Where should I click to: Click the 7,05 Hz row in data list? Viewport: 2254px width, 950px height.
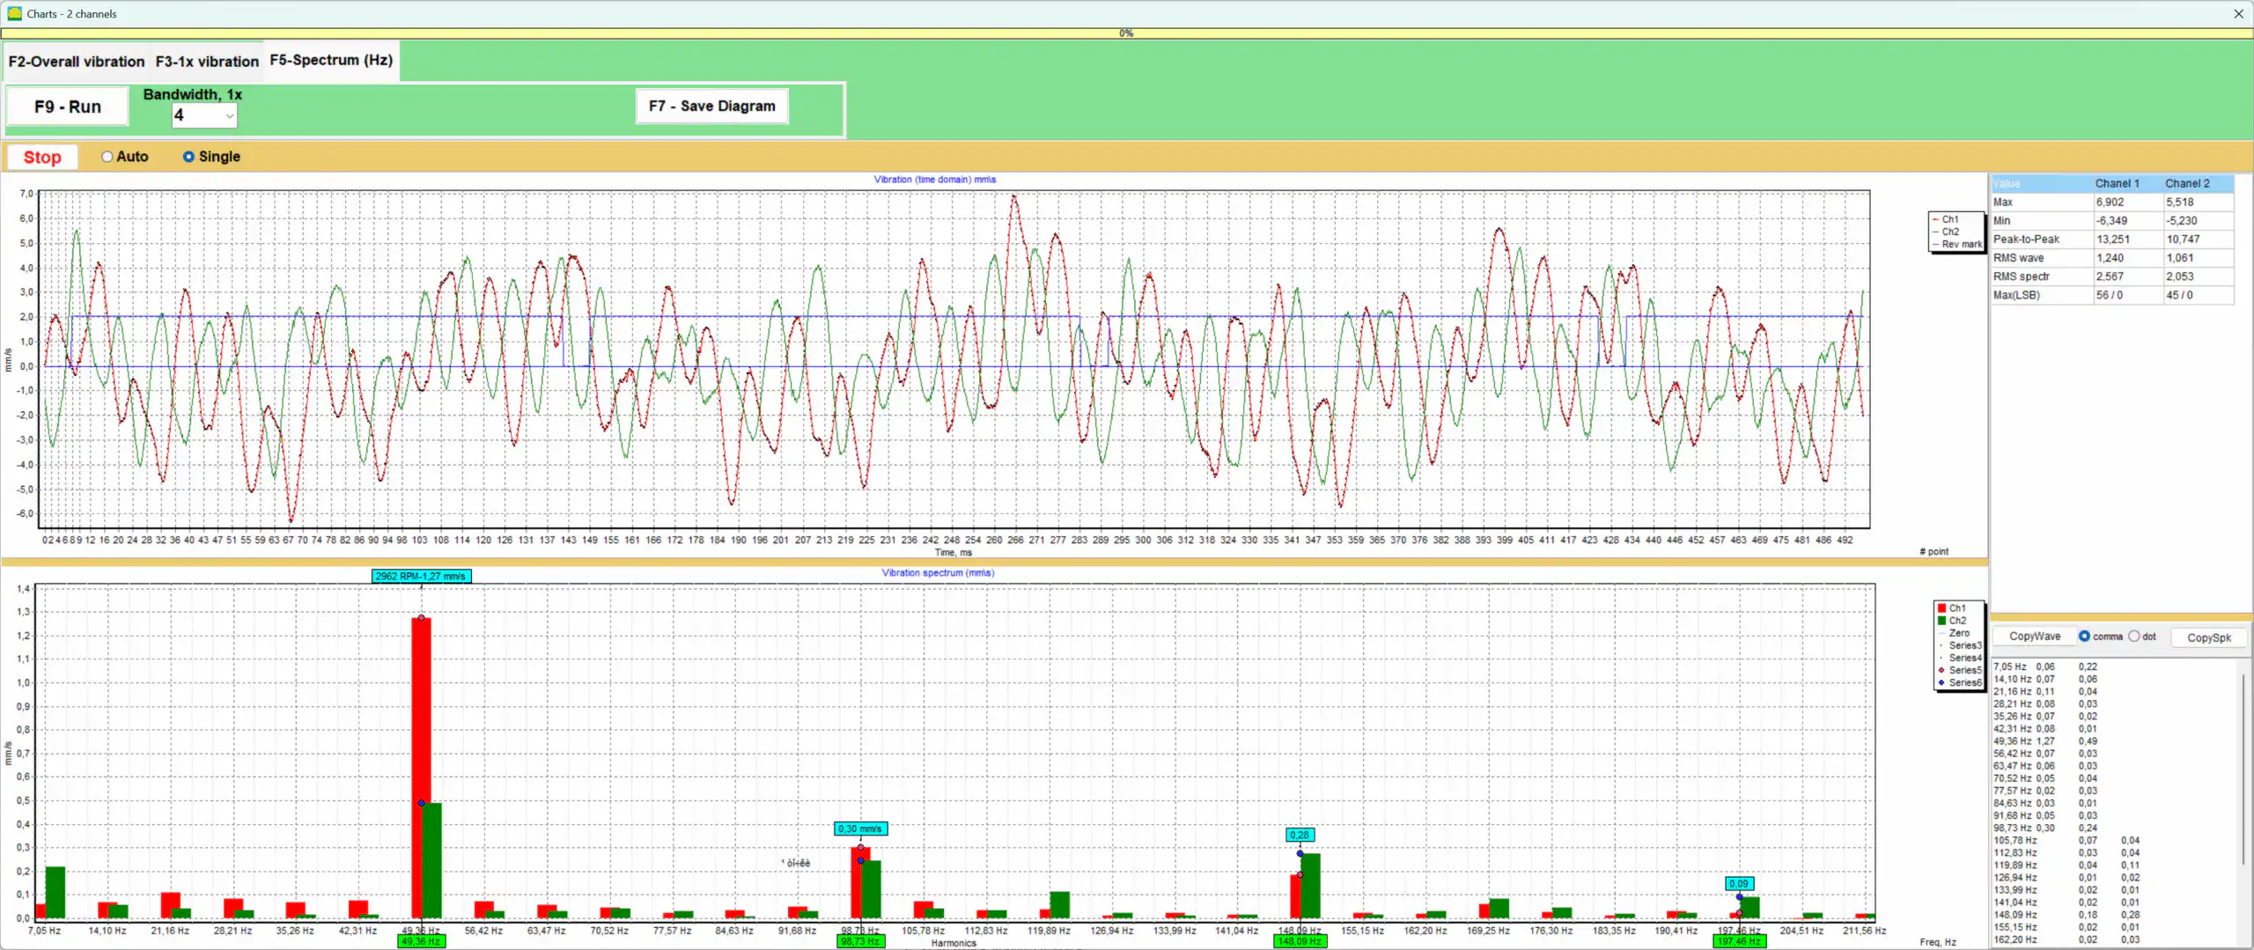pyautogui.click(x=2045, y=667)
